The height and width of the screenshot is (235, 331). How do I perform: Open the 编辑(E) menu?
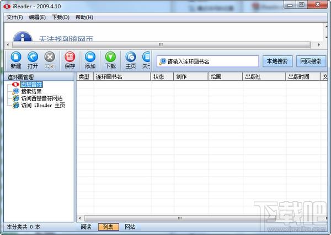(x=37, y=17)
